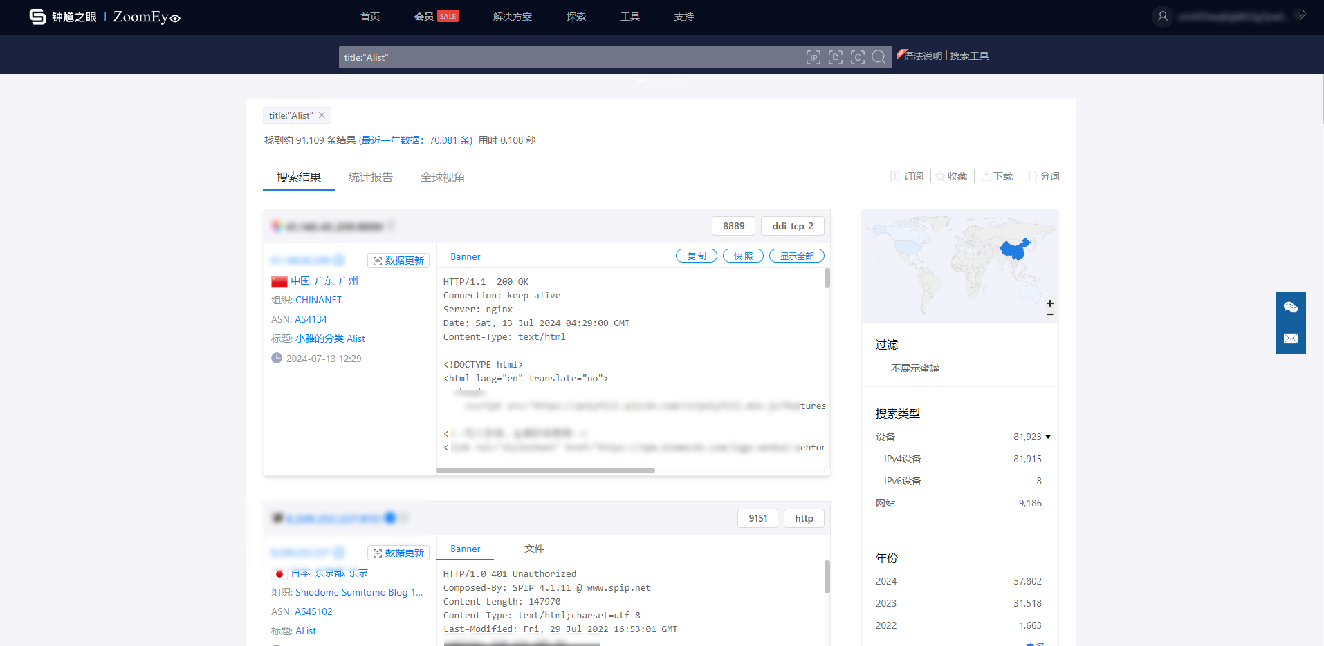Click the Japan flag icon

click(x=279, y=573)
